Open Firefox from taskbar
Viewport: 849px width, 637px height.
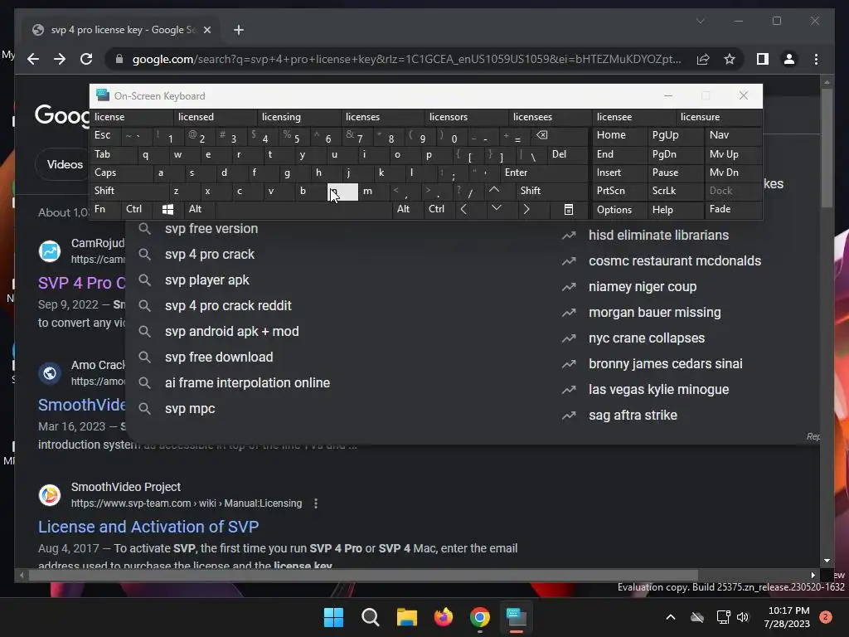coord(444,617)
